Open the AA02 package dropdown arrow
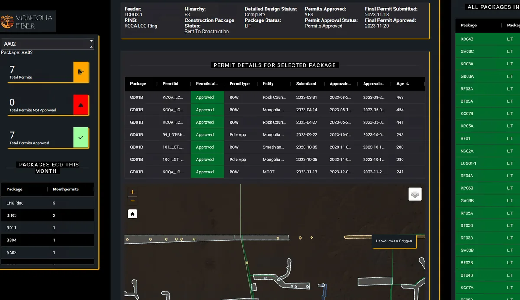Viewport: 520px width, 300px height. click(x=91, y=41)
